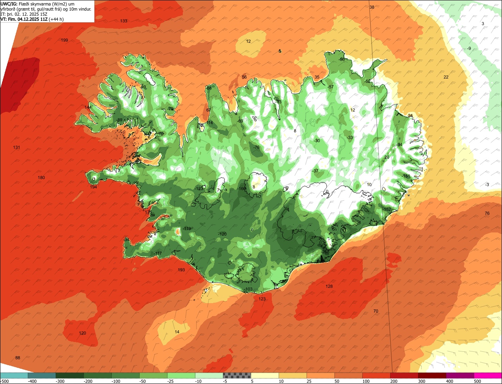Screen dimensions: 502x384
Task: Click the map value -73
Action: click(x=279, y=102)
